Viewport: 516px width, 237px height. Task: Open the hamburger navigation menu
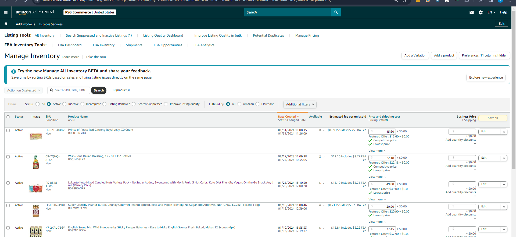point(6,12)
